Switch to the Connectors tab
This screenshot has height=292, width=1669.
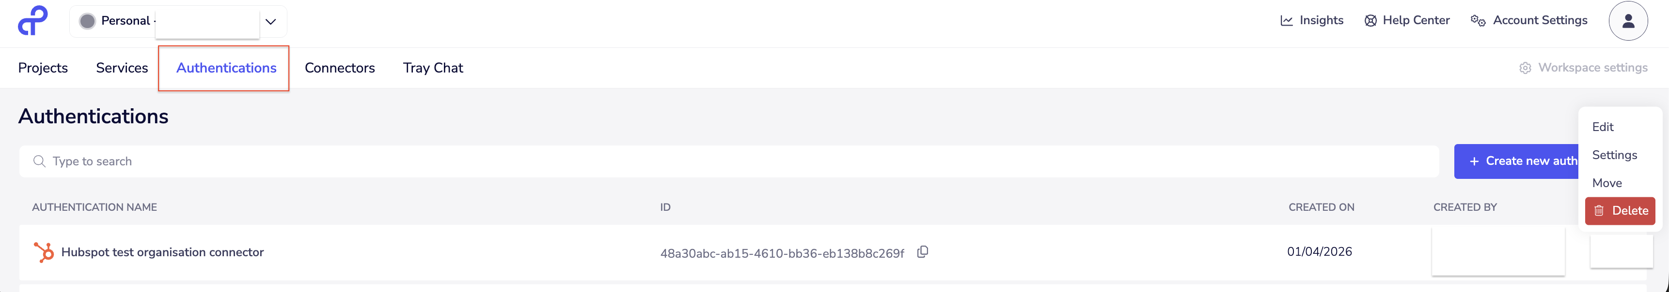coord(340,68)
